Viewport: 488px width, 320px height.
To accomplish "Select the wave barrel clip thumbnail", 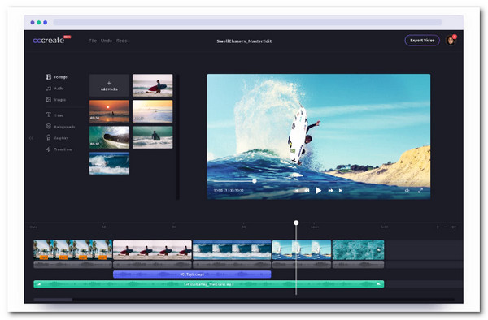I will 109,137.
